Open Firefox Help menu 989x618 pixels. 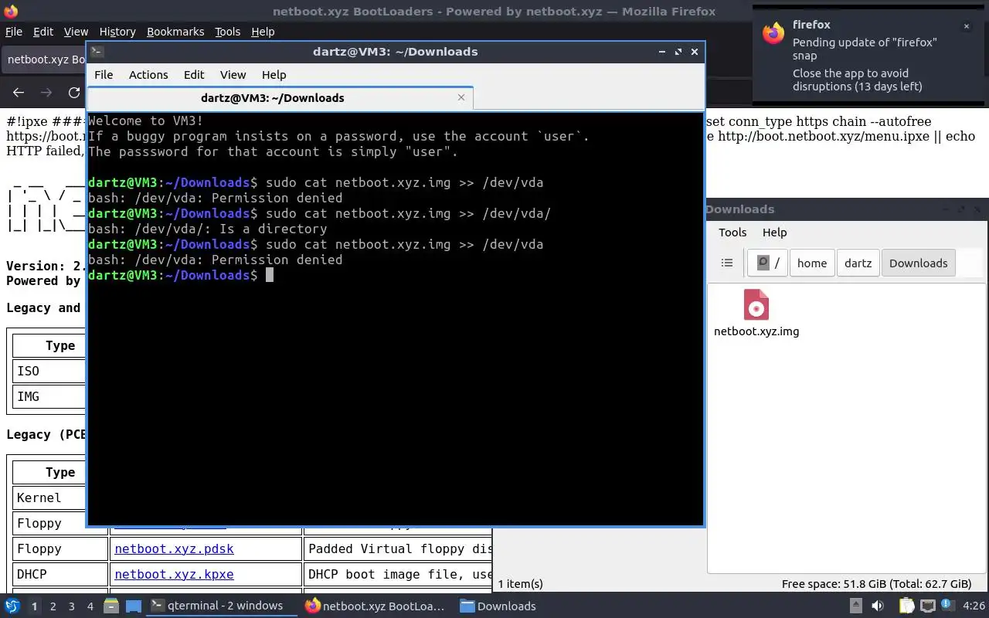263,32
